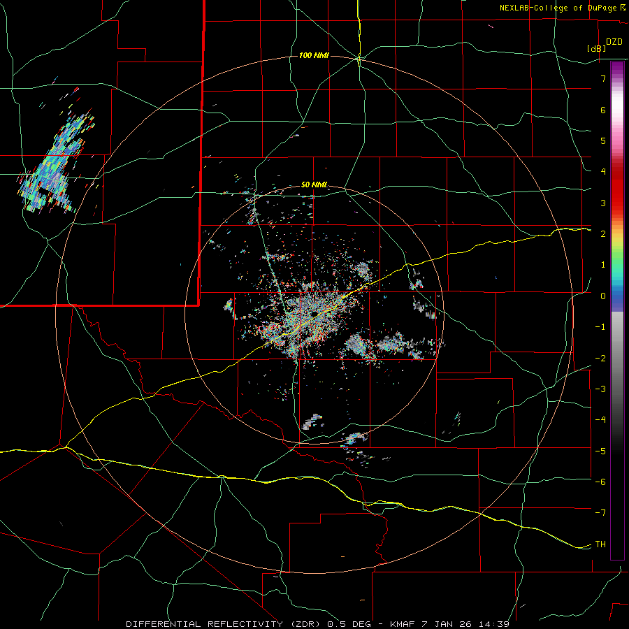Click the scale value -5 on color bar
Screen dimensions: 629x629
coord(600,451)
